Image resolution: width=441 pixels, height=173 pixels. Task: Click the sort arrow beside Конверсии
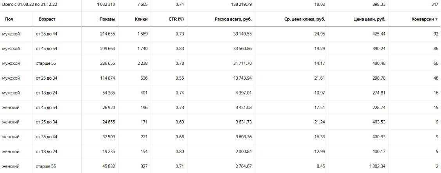[436, 19]
